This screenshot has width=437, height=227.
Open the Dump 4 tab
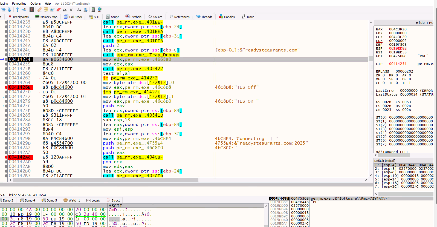pos(27,200)
